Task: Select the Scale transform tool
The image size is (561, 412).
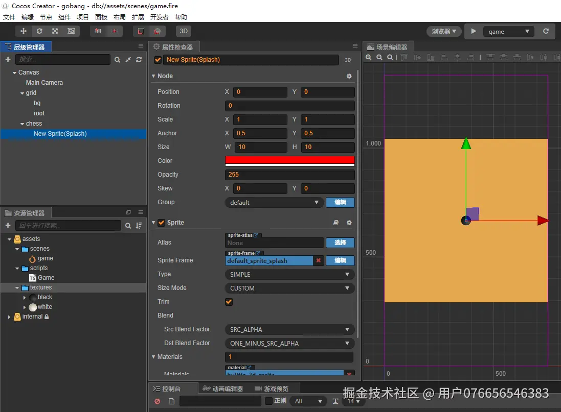Action: 55,31
